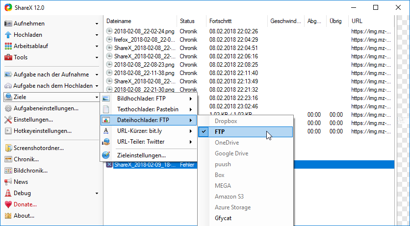Screen dimensions: 410x226
Task: Expand the Aufgabe nach der Aufnahme arrow
Action: pos(97,75)
